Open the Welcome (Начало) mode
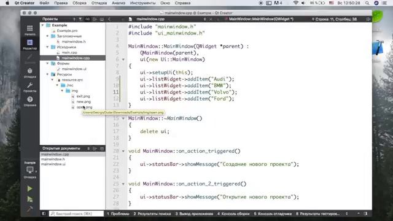The height and width of the screenshot is (221, 393). pyautogui.click(x=30, y=30)
